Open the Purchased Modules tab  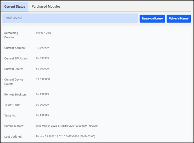46,7
